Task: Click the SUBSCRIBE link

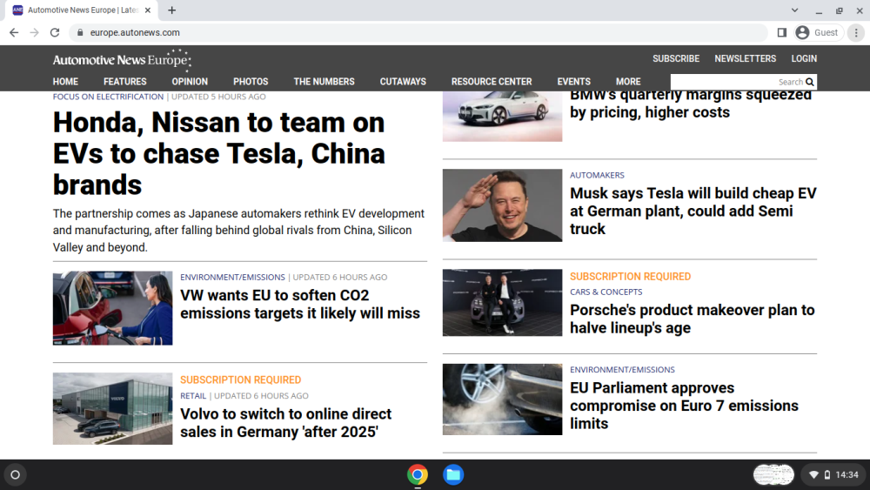Action: [x=676, y=59]
